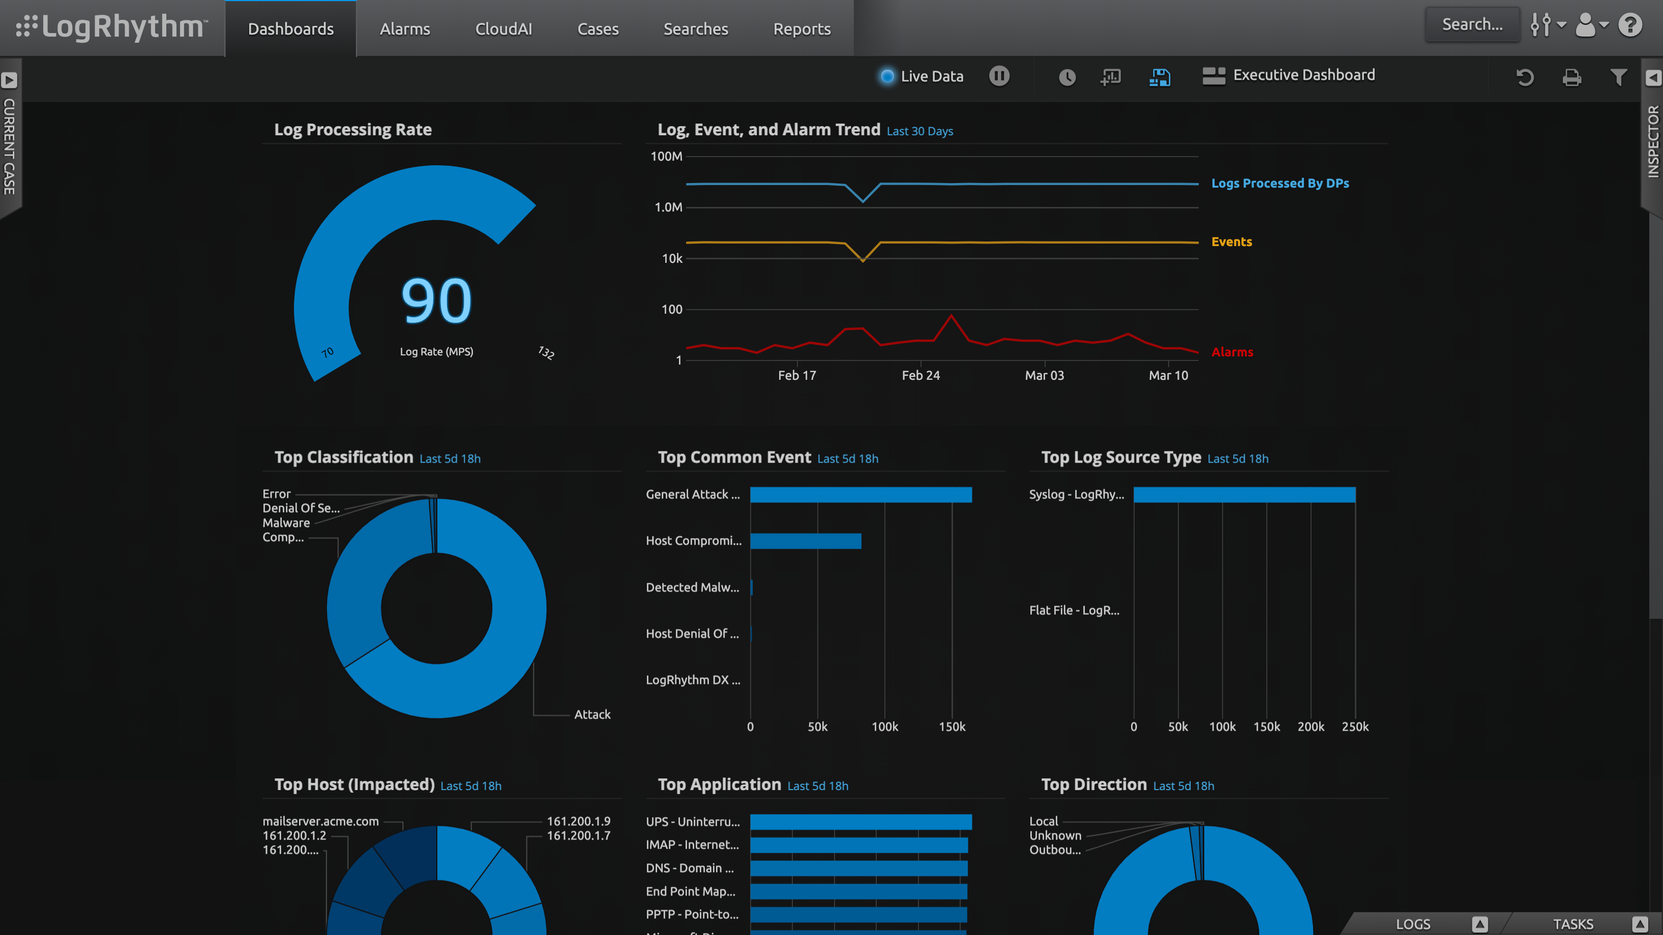
Task: Expand the Current Case side panel
Action: pos(9,80)
